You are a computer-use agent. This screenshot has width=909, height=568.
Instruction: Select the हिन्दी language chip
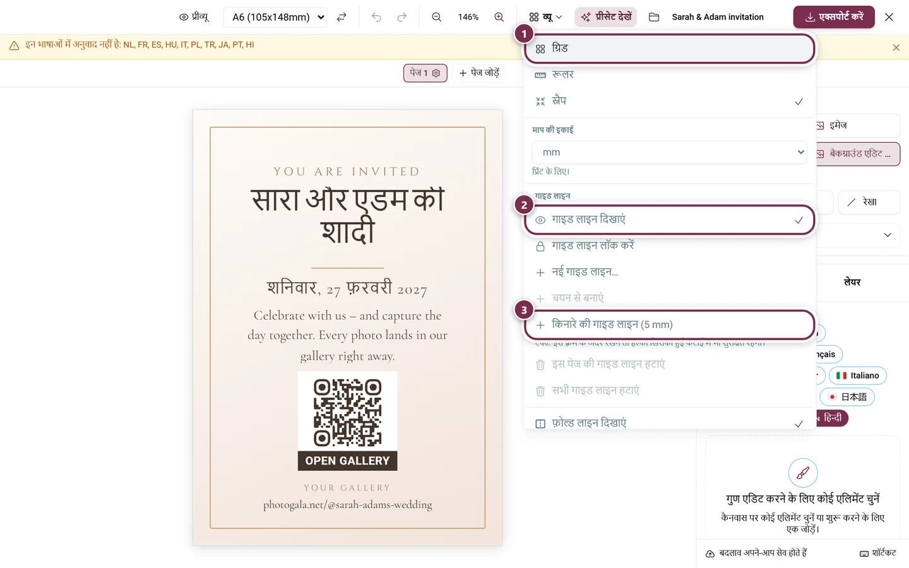[x=831, y=418]
